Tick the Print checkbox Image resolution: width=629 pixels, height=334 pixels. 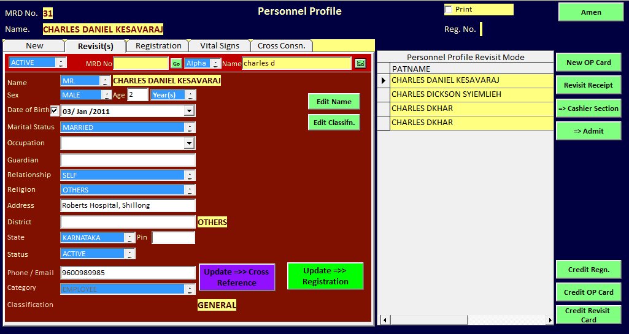pyautogui.click(x=449, y=9)
